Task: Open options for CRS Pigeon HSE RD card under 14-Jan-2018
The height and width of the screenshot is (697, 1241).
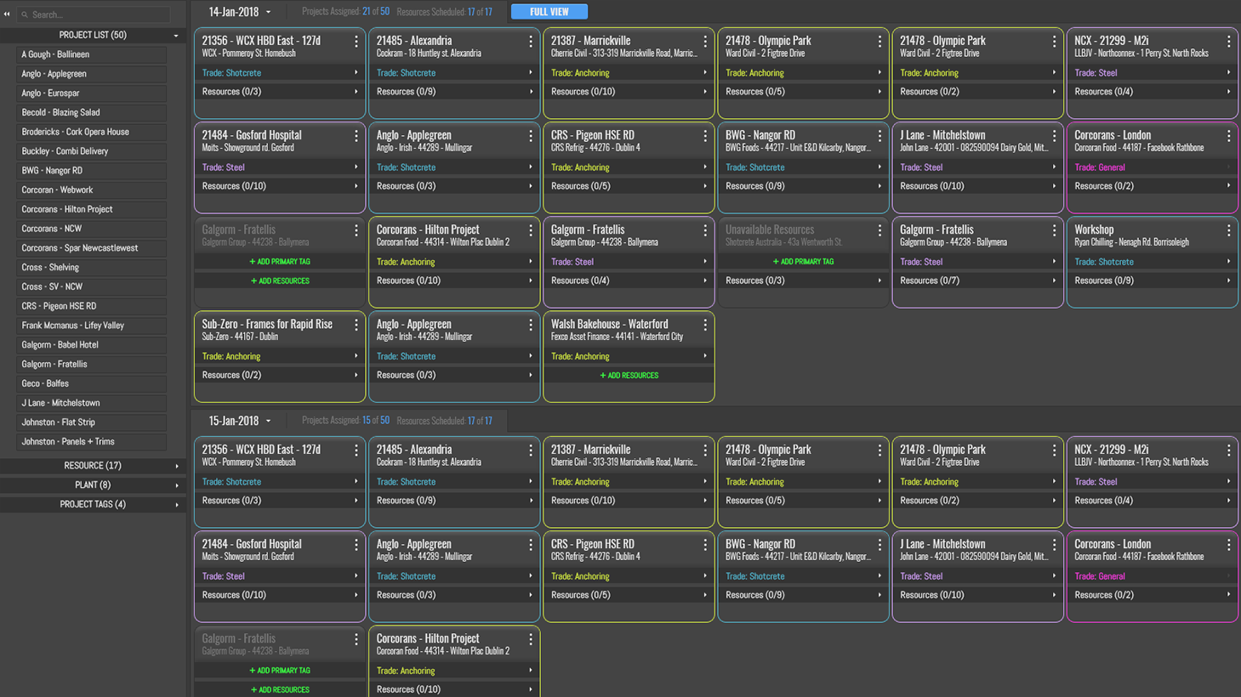Action: coord(705,136)
